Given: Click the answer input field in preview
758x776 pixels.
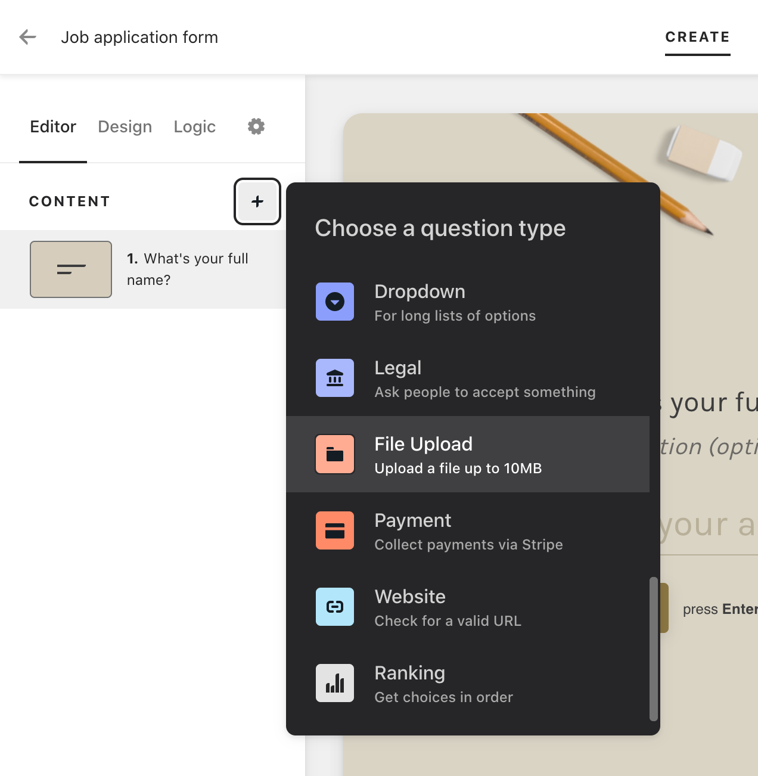Looking at the screenshot, I should (709, 526).
